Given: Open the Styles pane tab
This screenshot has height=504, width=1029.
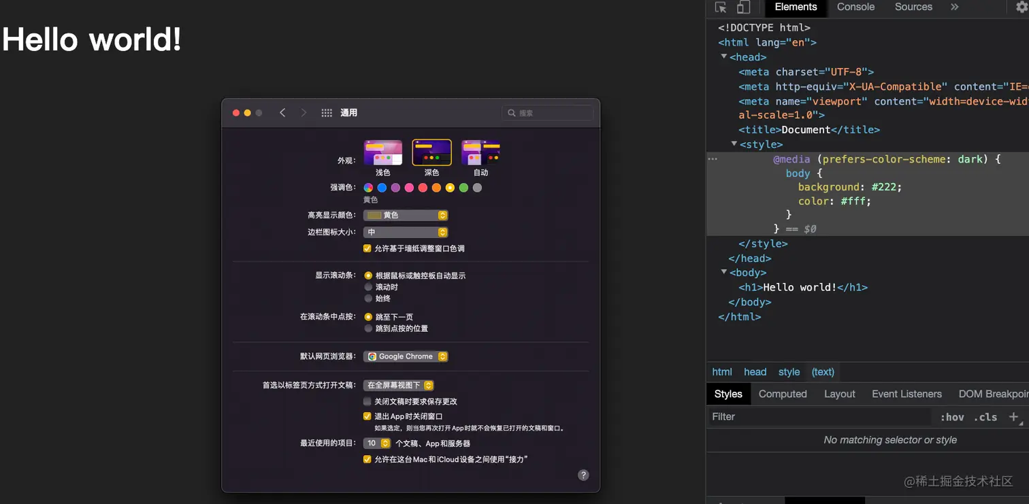Looking at the screenshot, I should pos(728,394).
